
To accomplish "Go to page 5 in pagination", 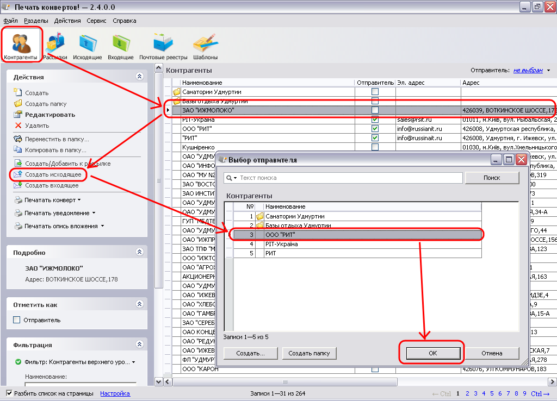I will tap(492, 393).
